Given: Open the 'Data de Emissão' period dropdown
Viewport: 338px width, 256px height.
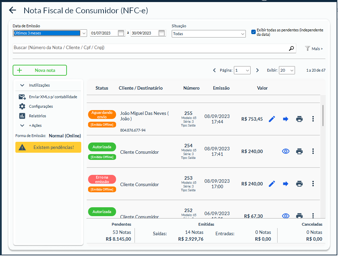Looking at the screenshot, I should pyautogui.click(x=50, y=33).
